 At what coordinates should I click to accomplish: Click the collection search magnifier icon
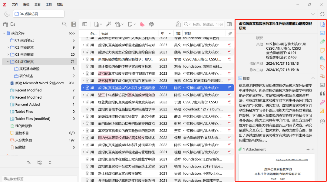click(64, 24)
